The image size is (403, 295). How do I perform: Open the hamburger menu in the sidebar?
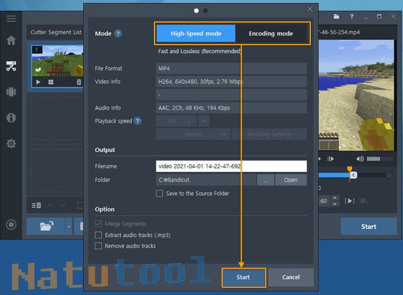pos(11,18)
